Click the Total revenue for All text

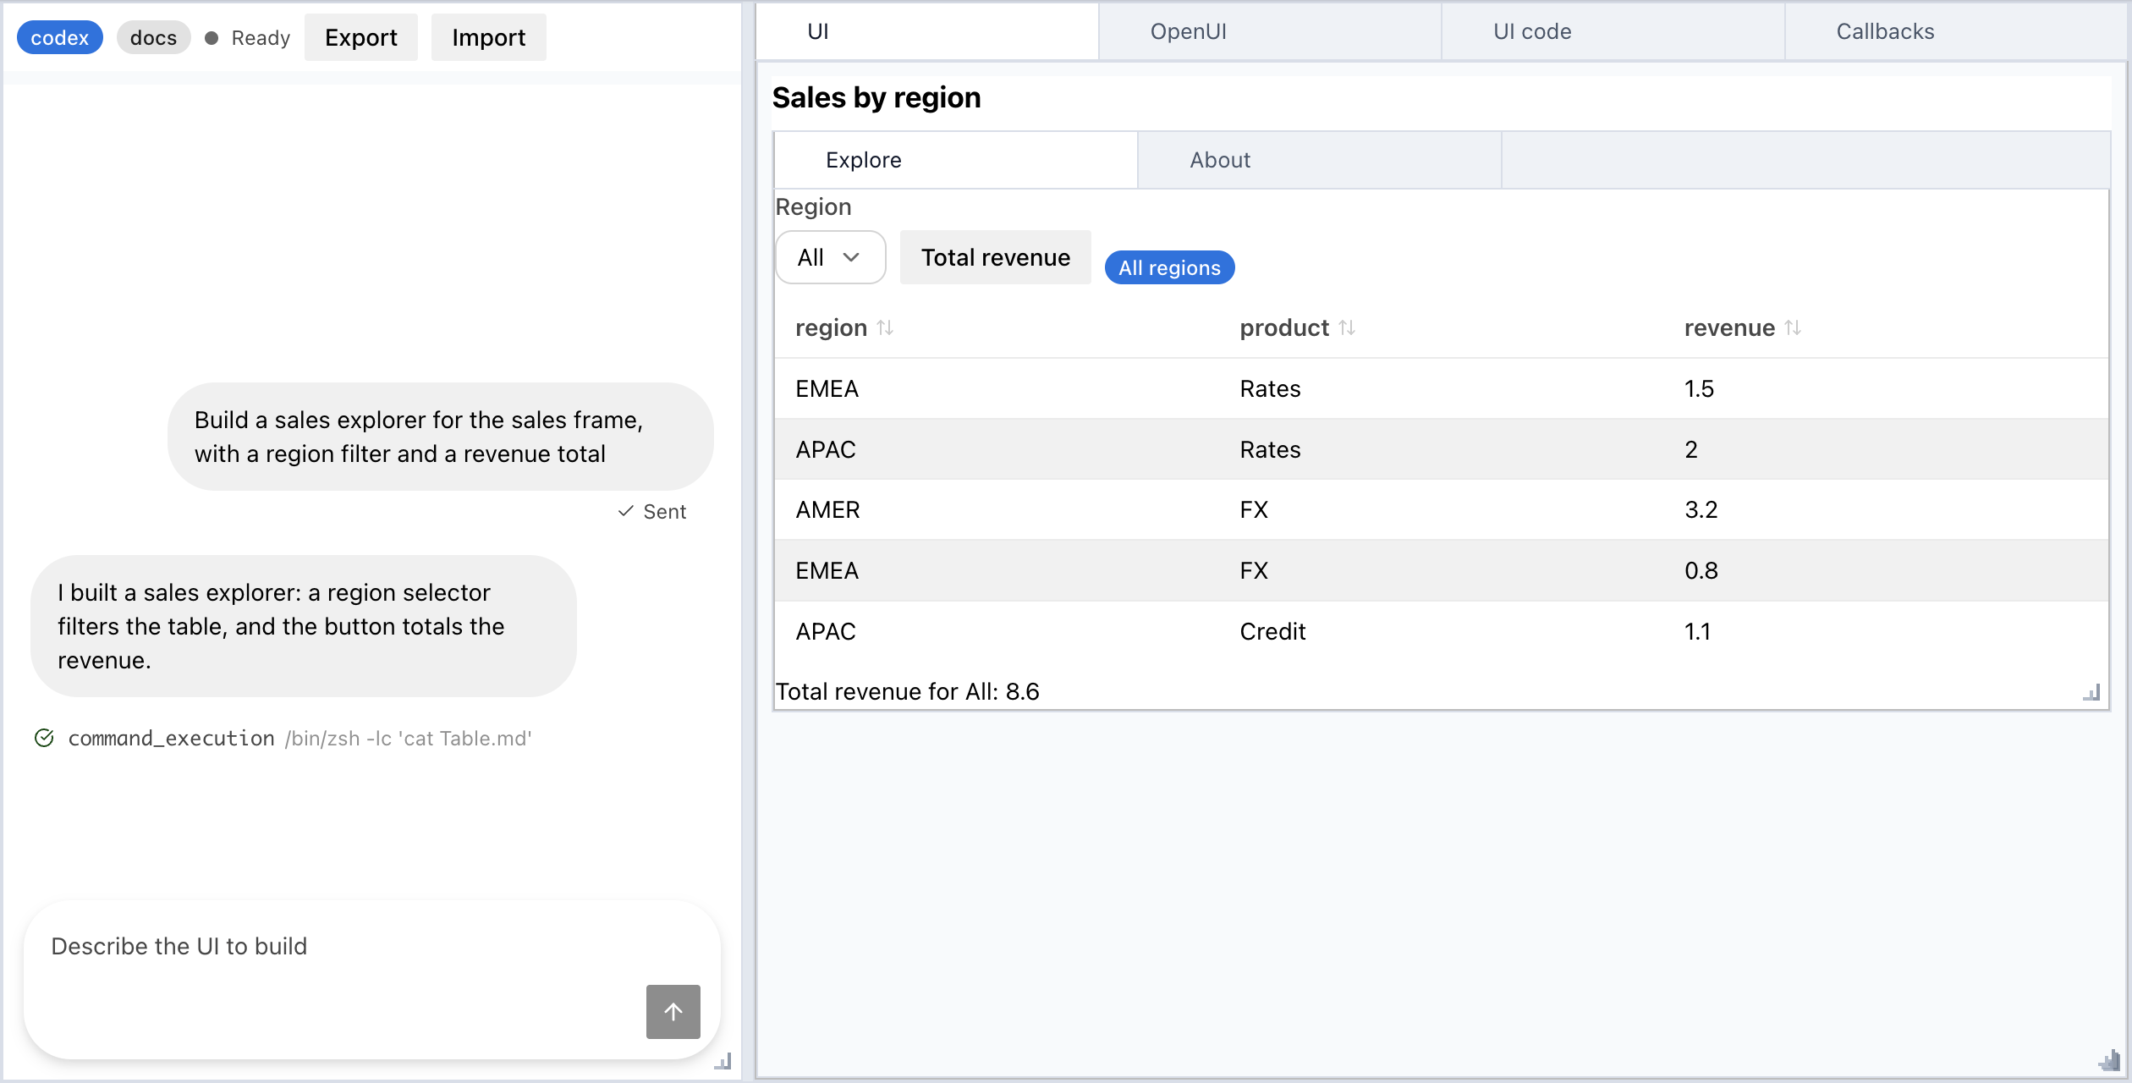click(907, 691)
